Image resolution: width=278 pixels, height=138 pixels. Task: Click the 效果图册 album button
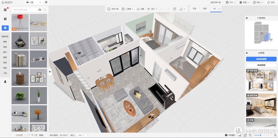click(261, 65)
